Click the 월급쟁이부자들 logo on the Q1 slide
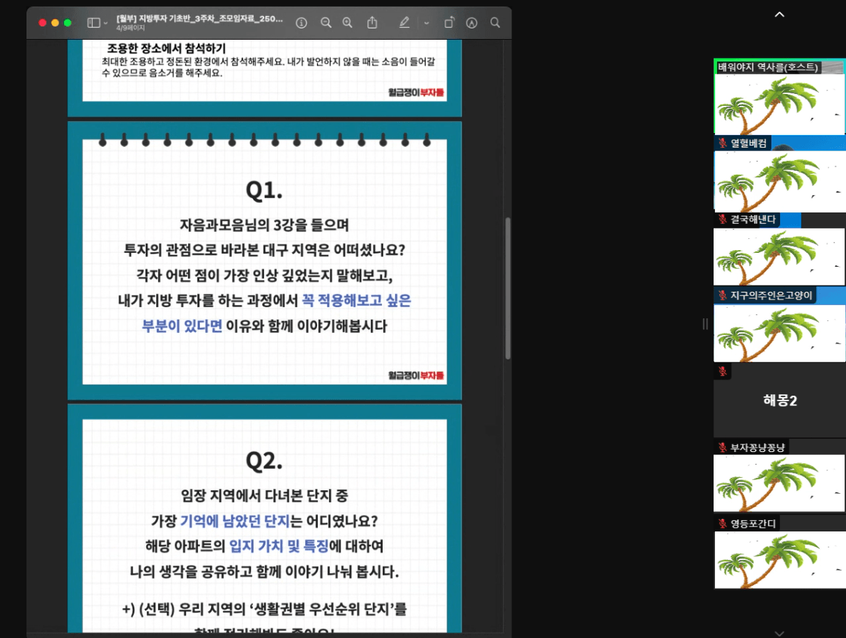This screenshot has width=846, height=638. coord(416,375)
